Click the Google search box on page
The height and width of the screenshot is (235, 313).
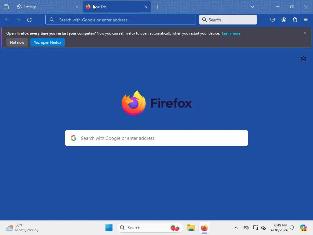point(156,138)
